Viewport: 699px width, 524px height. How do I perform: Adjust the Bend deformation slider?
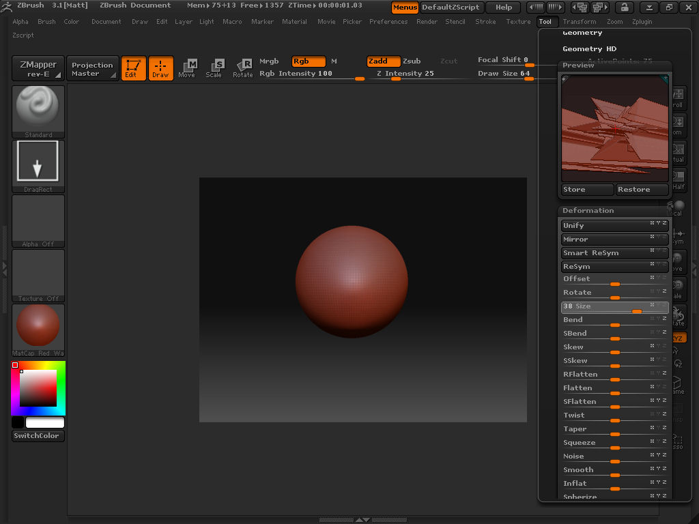point(614,321)
